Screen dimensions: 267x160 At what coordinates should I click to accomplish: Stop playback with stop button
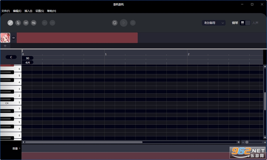pos(133,23)
